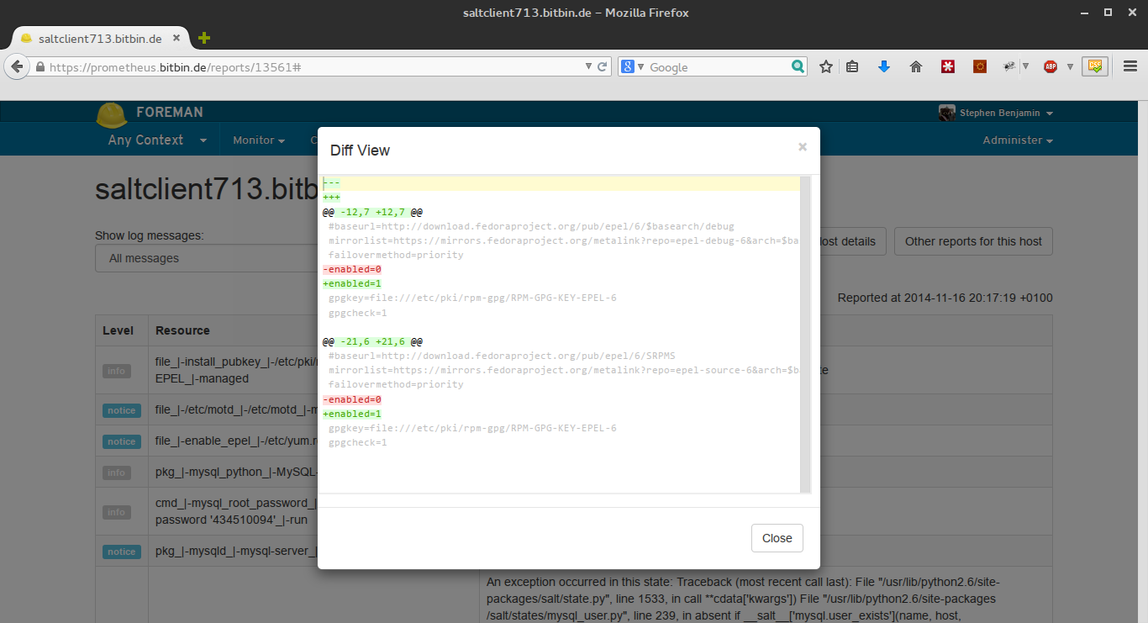Open the bookmarks list icon
1148x623 pixels.
(852, 66)
